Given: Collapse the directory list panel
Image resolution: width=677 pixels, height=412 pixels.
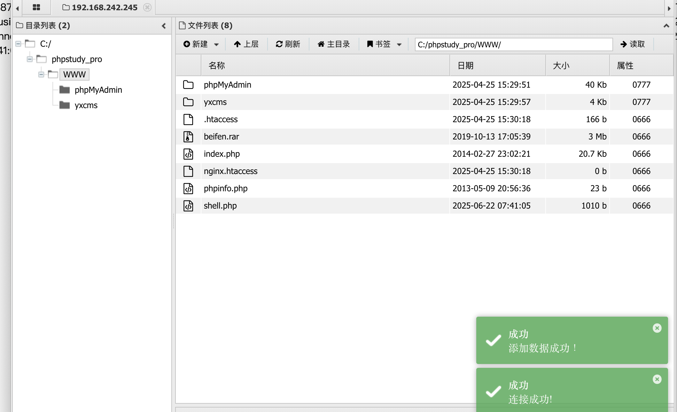Looking at the screenshot, I should point(164,26).
